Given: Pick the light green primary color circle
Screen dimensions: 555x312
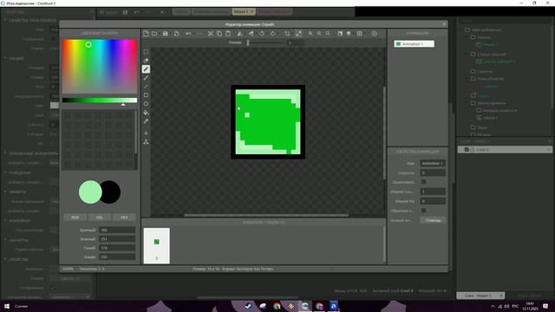Looking at the screenshot, I should tap(90, 192).
